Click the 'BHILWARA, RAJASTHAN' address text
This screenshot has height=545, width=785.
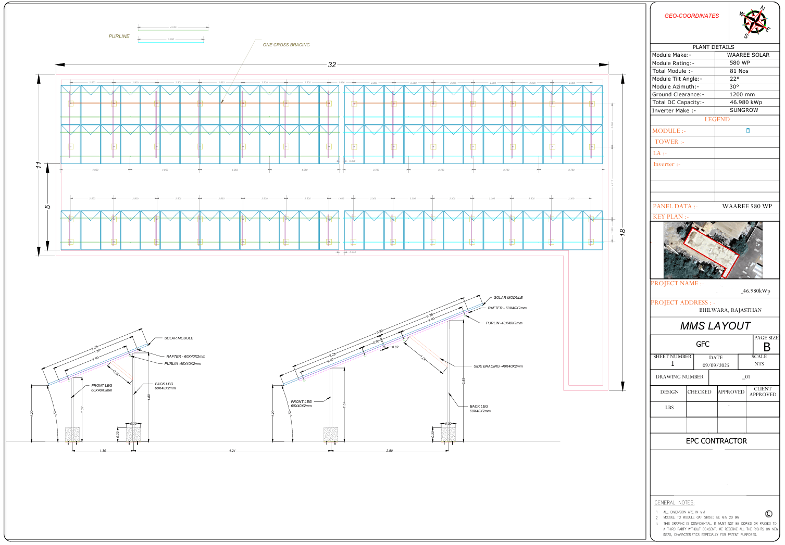pos(730,310)
